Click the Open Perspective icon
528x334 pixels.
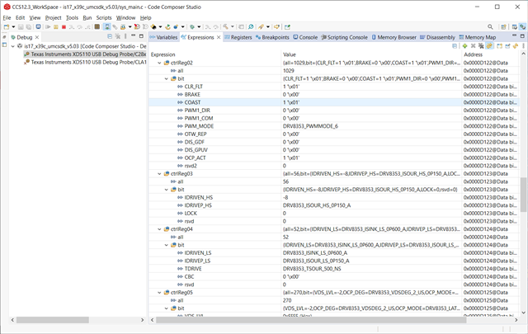pyautogui.click(x=503, y=26)
